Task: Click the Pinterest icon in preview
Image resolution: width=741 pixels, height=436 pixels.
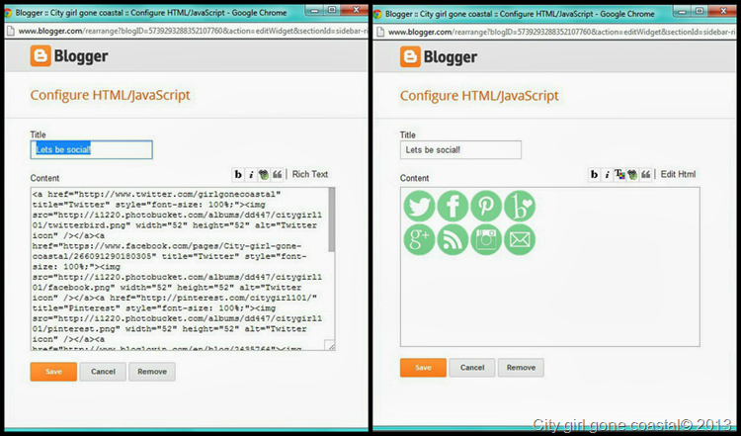Action: tap(486, 207)
